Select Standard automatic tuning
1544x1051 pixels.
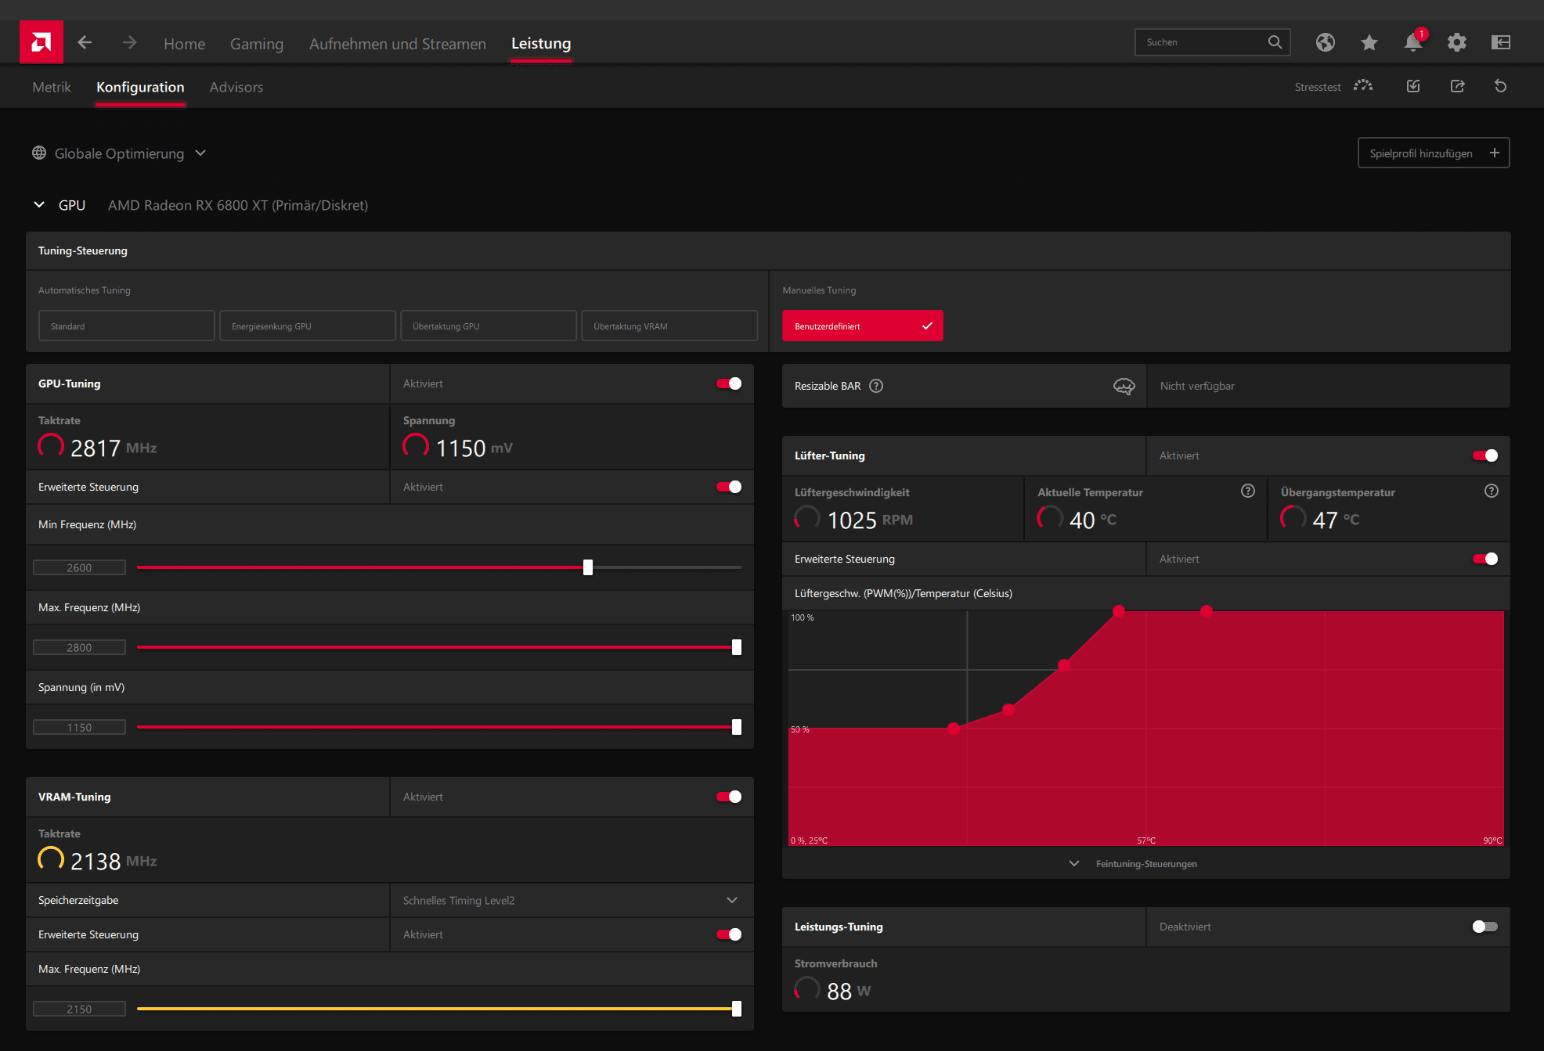point(127,326)
